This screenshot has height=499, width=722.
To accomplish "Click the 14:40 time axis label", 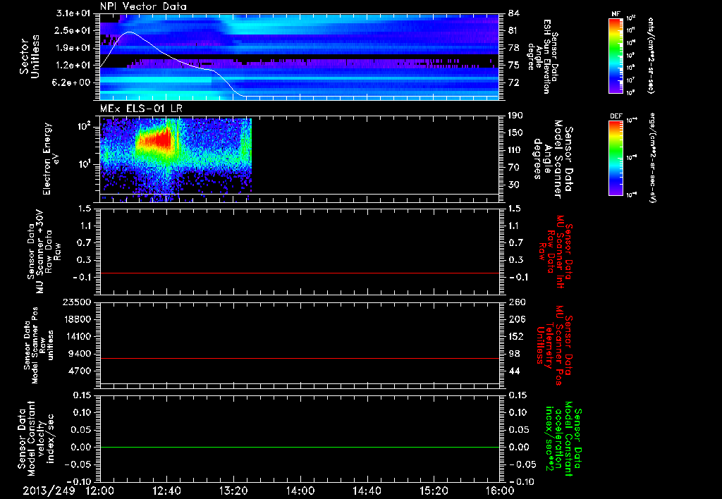I will pos(367,491).
